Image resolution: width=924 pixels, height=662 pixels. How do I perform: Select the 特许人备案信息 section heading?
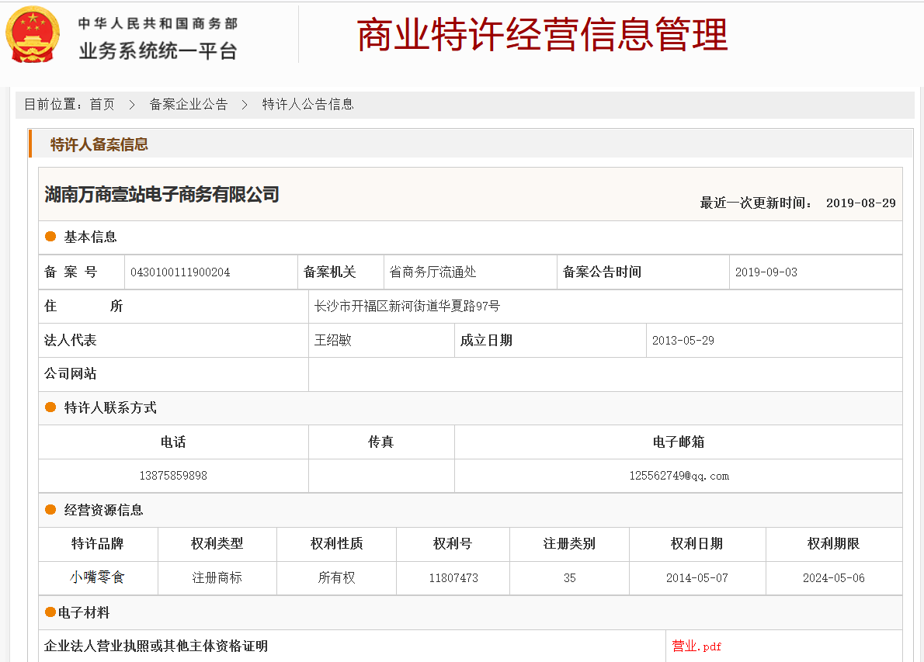coord(99,144)
